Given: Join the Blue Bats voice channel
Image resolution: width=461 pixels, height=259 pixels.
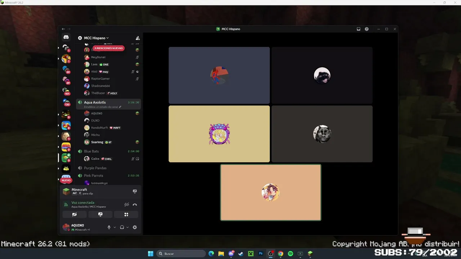Looking at the screenshot, I should tap(108, 151).
